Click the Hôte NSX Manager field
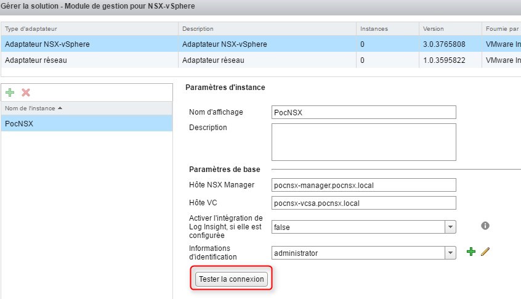This screenshot has height=299, width=521. click(x=363, y=185)
